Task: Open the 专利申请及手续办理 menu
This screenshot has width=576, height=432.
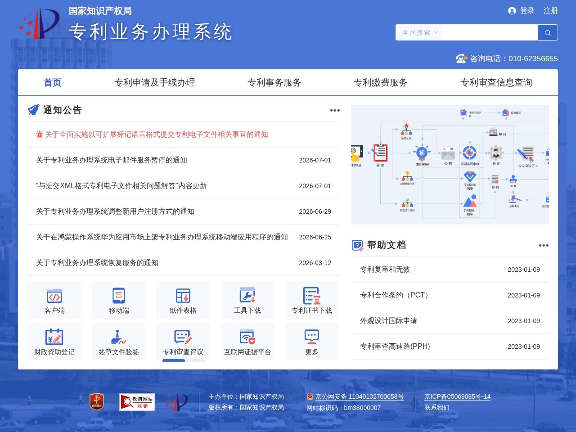Action: [155, 82]
